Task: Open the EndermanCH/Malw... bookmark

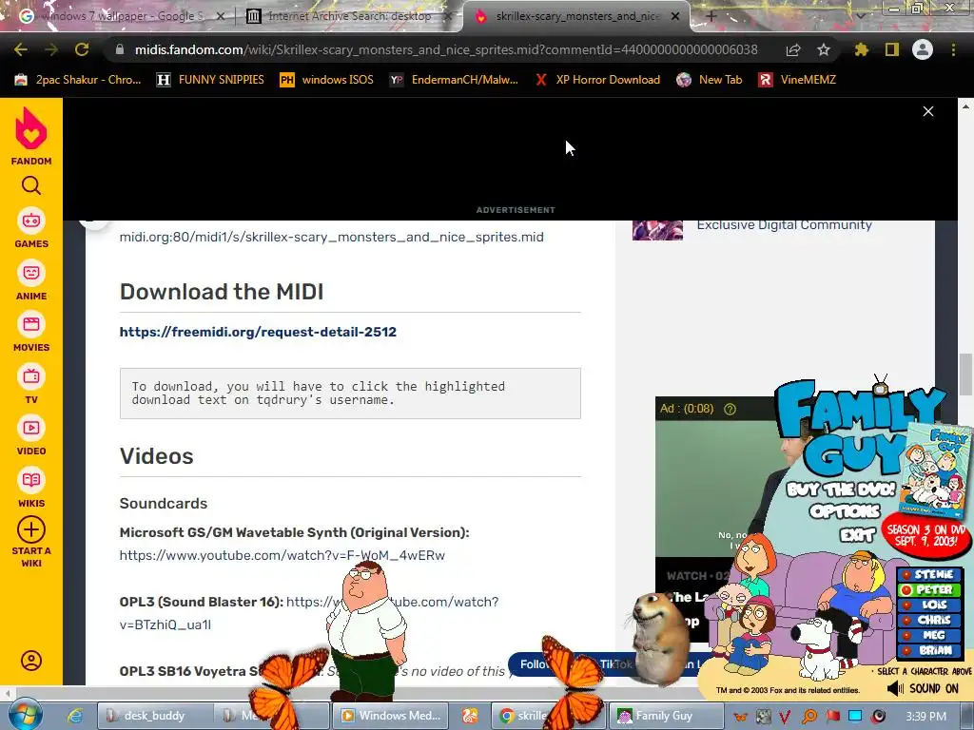Action: click(454, 80)
